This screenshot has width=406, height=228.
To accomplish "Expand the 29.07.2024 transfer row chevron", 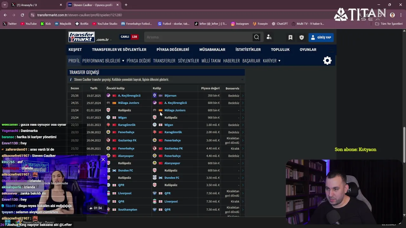I will tap(243, 103).
